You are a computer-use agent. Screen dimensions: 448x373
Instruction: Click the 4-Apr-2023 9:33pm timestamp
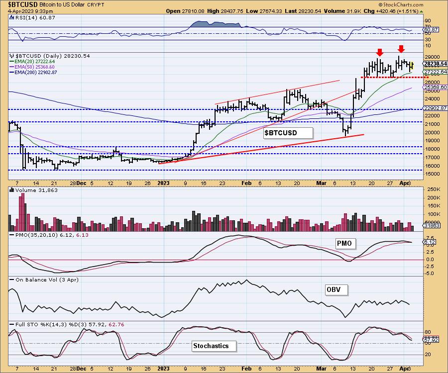point(30,11)
